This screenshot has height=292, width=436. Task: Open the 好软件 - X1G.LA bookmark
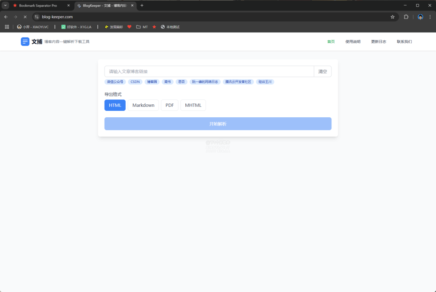pyautogui.click(x=76, y=27)
